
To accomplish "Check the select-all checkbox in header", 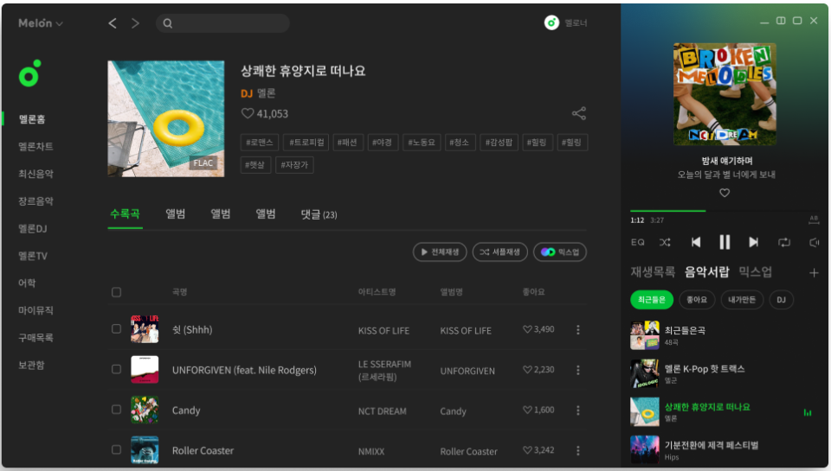I will tap(117, 292).
